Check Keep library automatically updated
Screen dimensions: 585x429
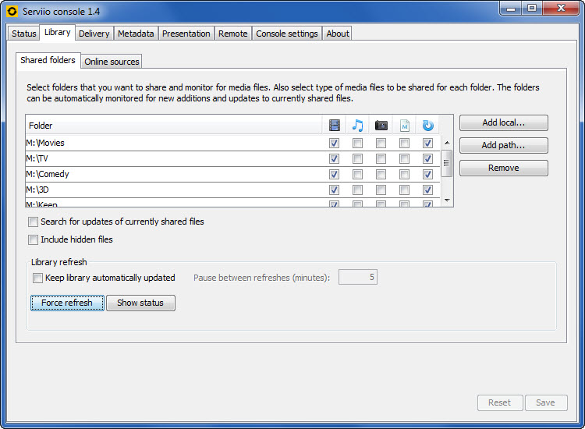point(37,278)
